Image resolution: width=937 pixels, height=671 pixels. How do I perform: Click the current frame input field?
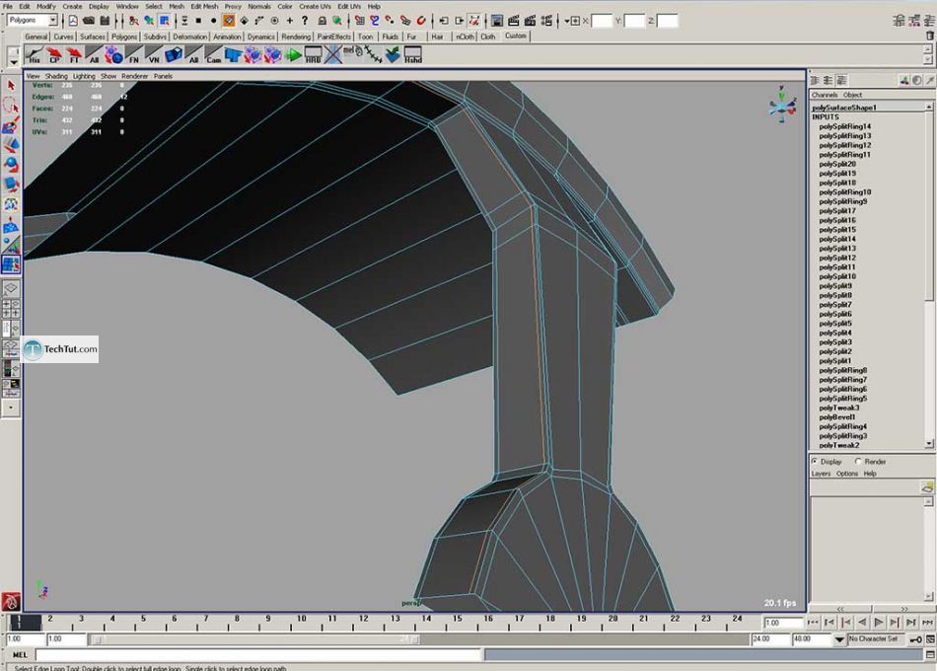(782, 623)
